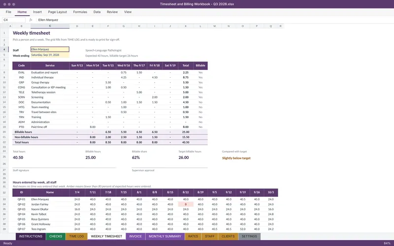Select the QP-04 ID cell
The image size is (394, 246).
[x=21, y=214]
